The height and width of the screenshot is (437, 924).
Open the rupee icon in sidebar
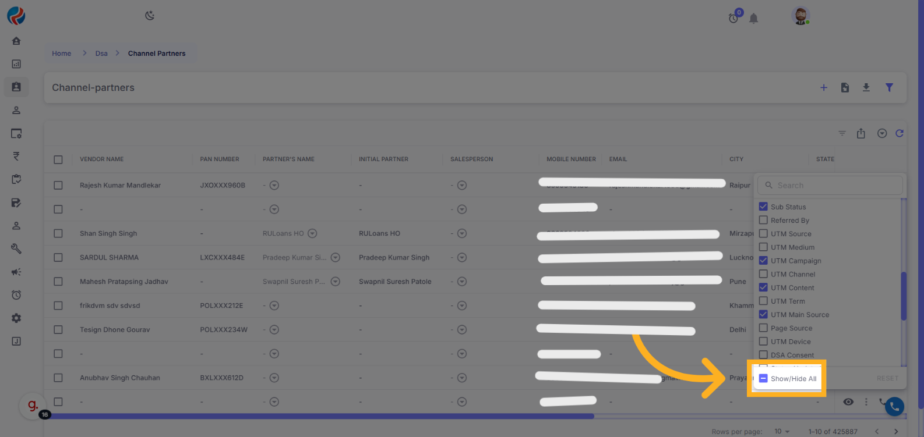tap(16, 156)
